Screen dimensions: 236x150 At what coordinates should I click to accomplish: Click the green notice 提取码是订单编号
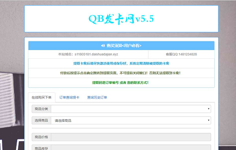pyautogui.click(x=120, y=83)
